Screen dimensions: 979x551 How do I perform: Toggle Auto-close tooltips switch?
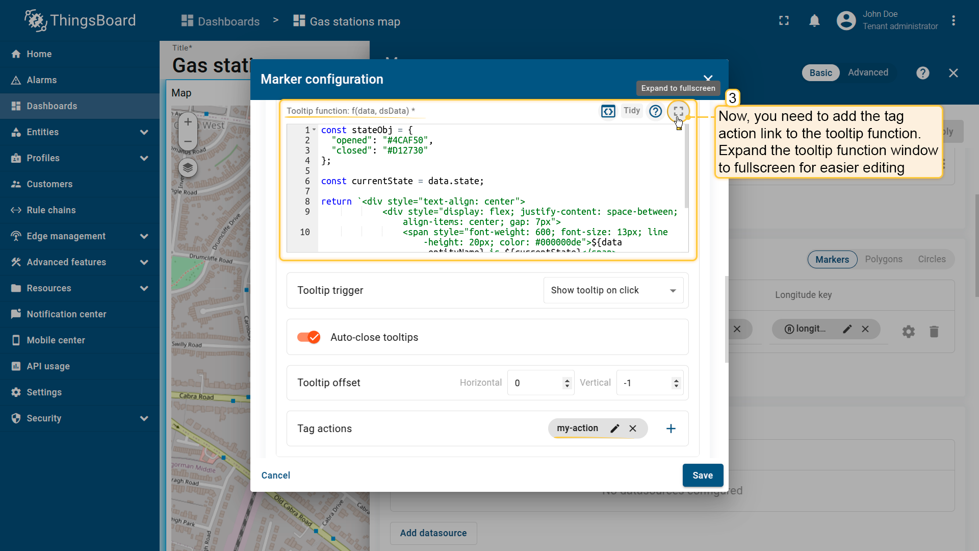point(308,337)
